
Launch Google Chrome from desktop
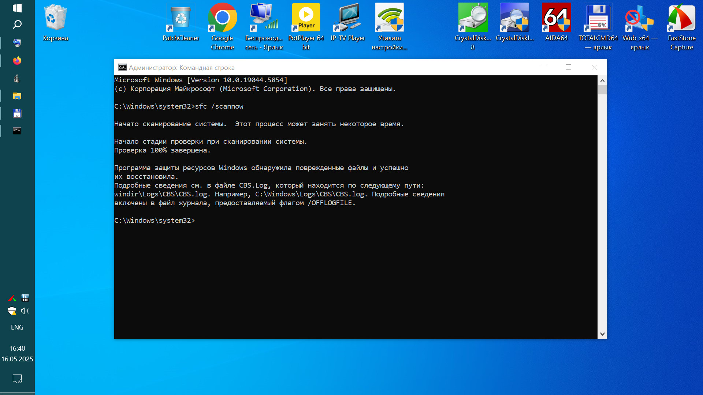point(222,18)
